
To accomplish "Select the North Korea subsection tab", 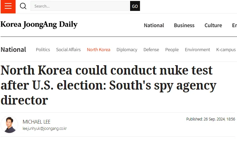I will point(99,50).
